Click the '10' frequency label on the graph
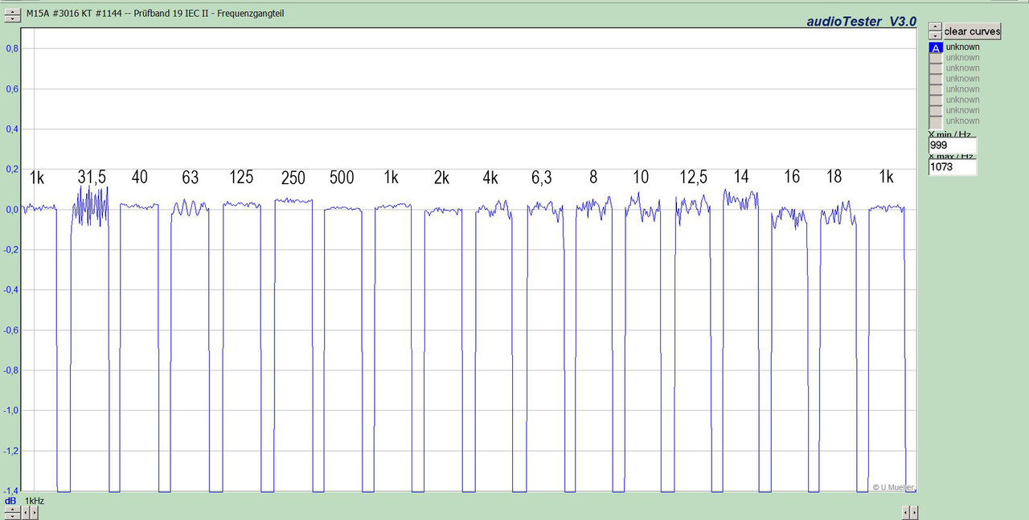The width and height of the screenshot is (1029, 520). [641, 177]
